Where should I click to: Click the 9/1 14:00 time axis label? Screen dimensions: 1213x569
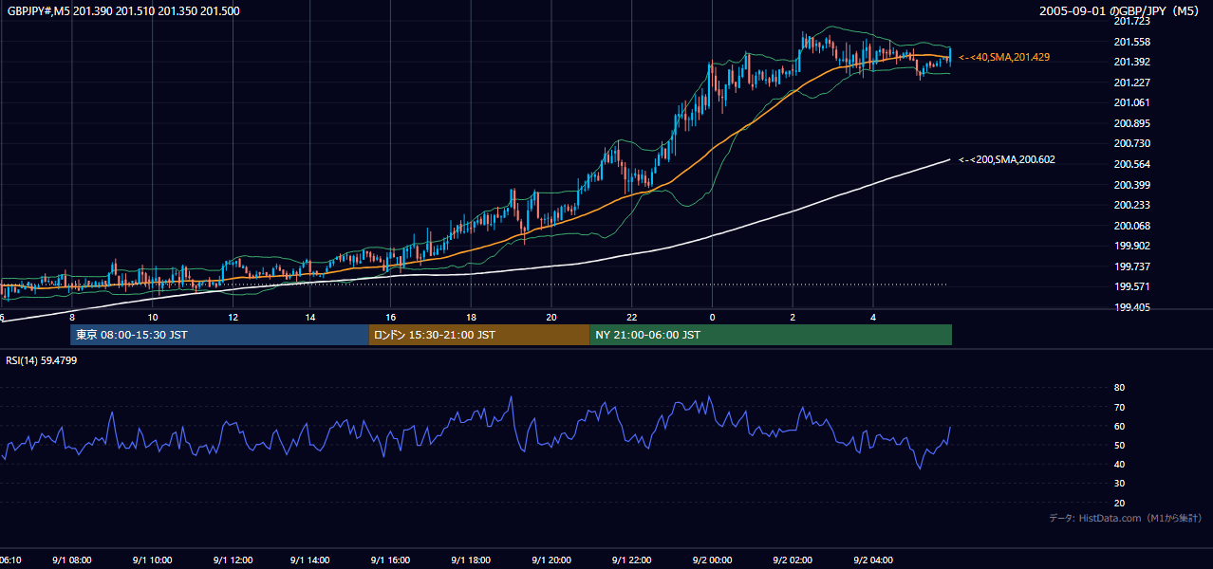311,560
